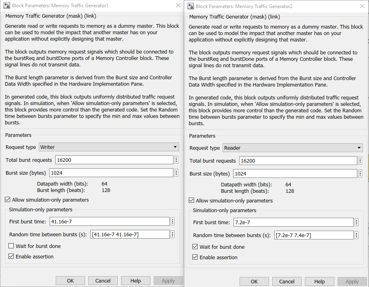The height and width of the screenshot is (287, 369).
Task: Click OK in Generator2 dialog
Action: [254, 281]
